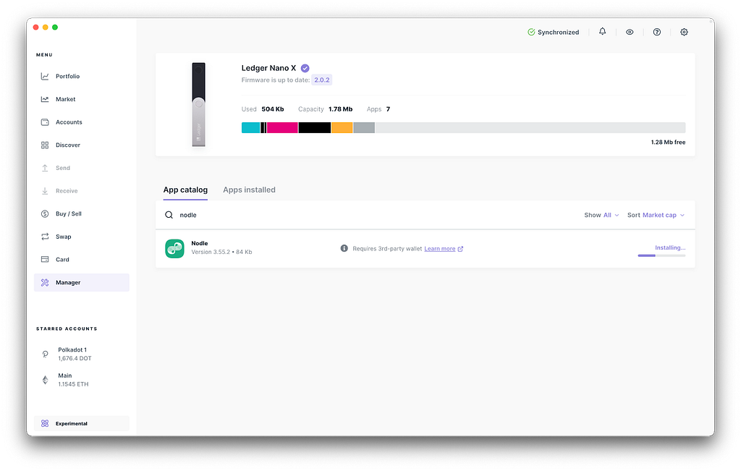Viewport: 741px width, 471px height.
Task: Click the Apps 7 count
Action: click(388, 109)
